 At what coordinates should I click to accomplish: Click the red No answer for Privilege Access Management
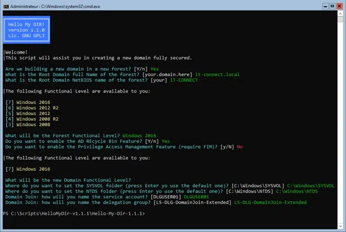[240, 147]
